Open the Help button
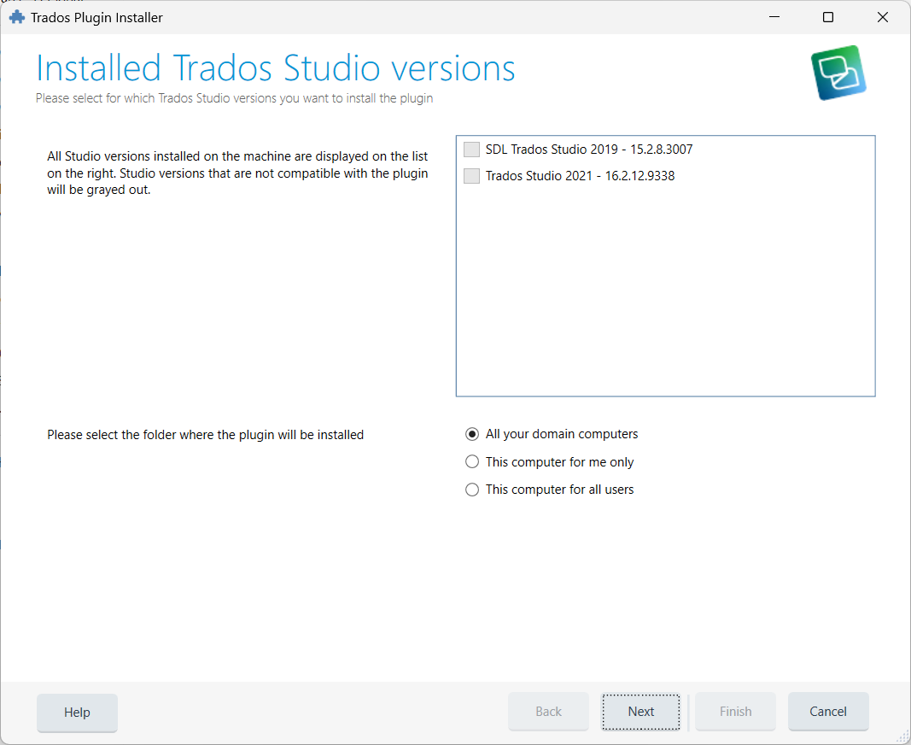Viewport: 911px width, 745px height. click(78, 713)
